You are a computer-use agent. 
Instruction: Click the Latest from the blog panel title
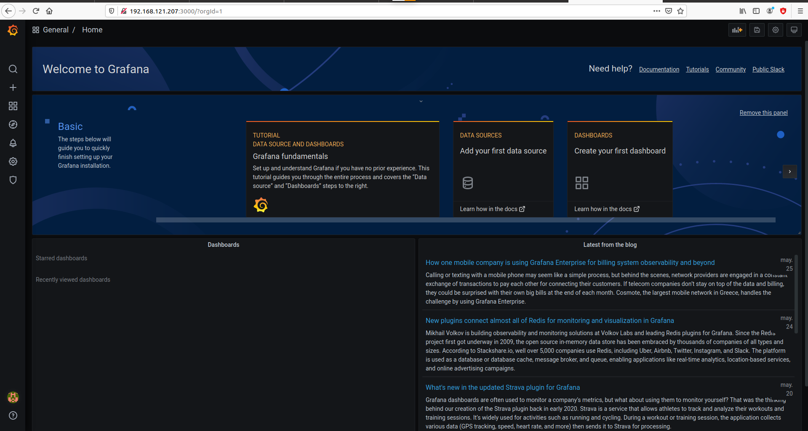pyautogui.click(x=610, y=245)
